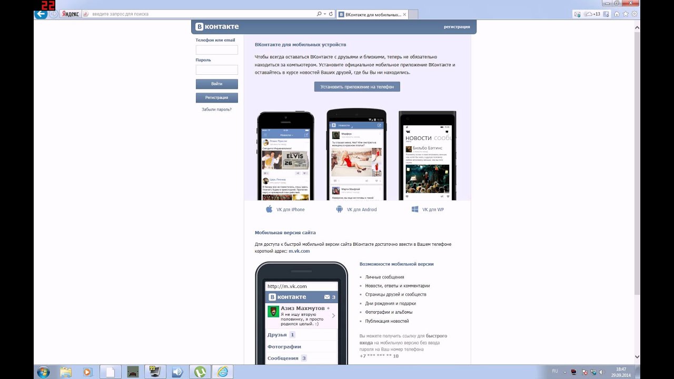Click the Apple logo icon
674x379 pixels.
click(269, 210)
